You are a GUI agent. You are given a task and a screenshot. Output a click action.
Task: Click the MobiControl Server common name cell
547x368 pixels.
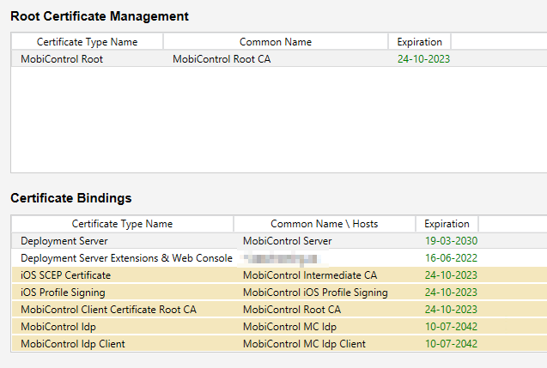coord(287,241)
